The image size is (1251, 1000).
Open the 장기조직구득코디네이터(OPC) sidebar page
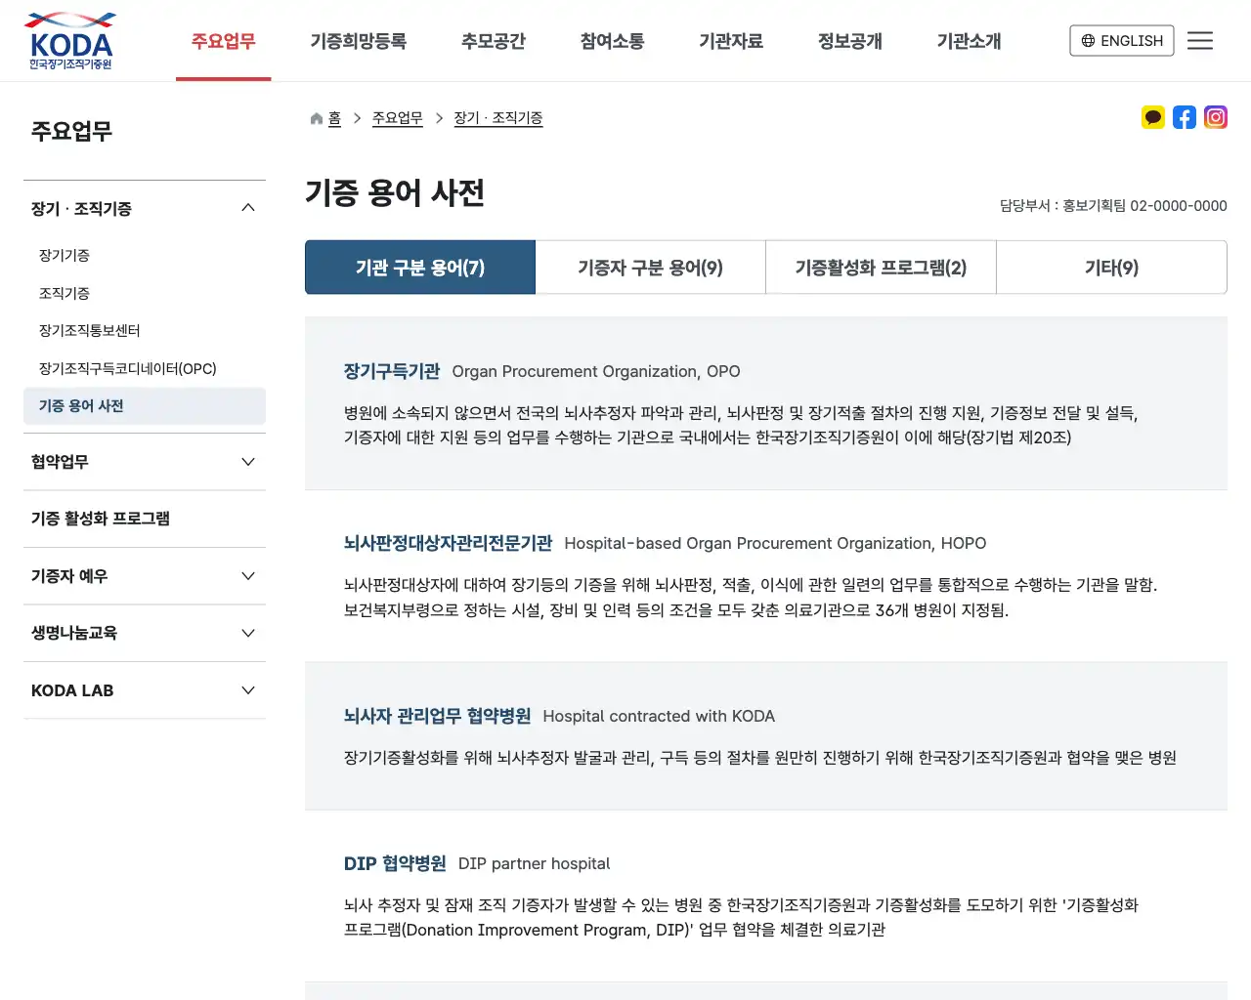[x=128, y=368]
